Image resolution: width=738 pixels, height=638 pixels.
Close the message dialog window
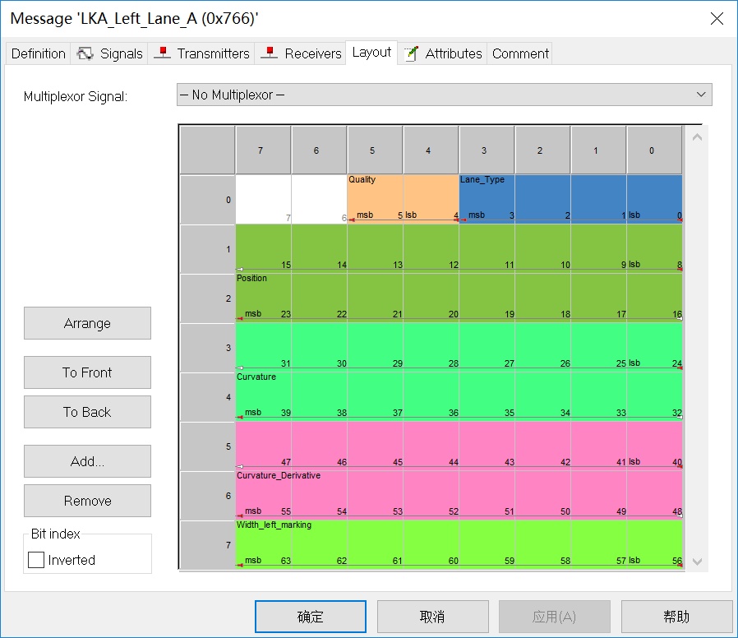(x=717, y=18)
